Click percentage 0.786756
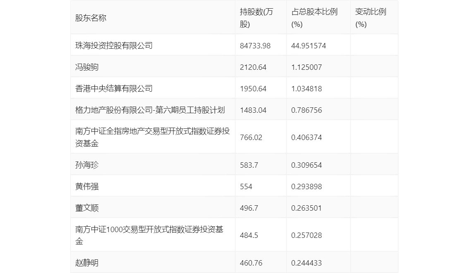Viewport: 469px width, 273px height. click(x=306, y=110)
